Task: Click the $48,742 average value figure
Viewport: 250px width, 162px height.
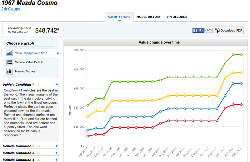Action: coord(47,30)
